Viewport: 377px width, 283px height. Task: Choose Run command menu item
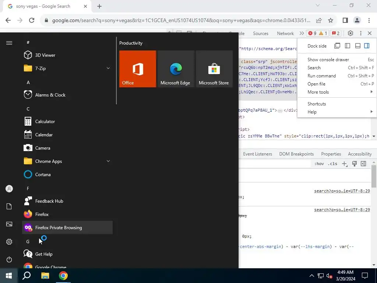pos(337,76)
